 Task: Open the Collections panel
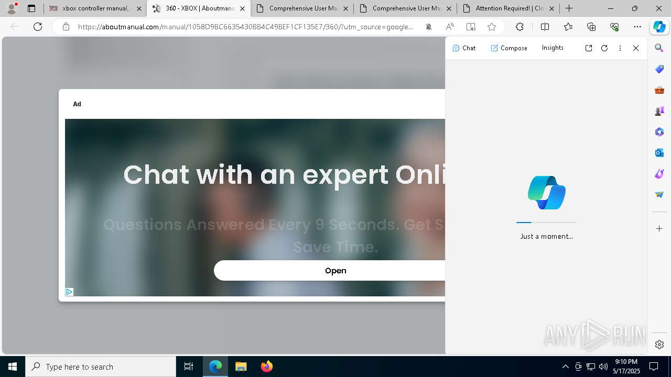[591, 27]
